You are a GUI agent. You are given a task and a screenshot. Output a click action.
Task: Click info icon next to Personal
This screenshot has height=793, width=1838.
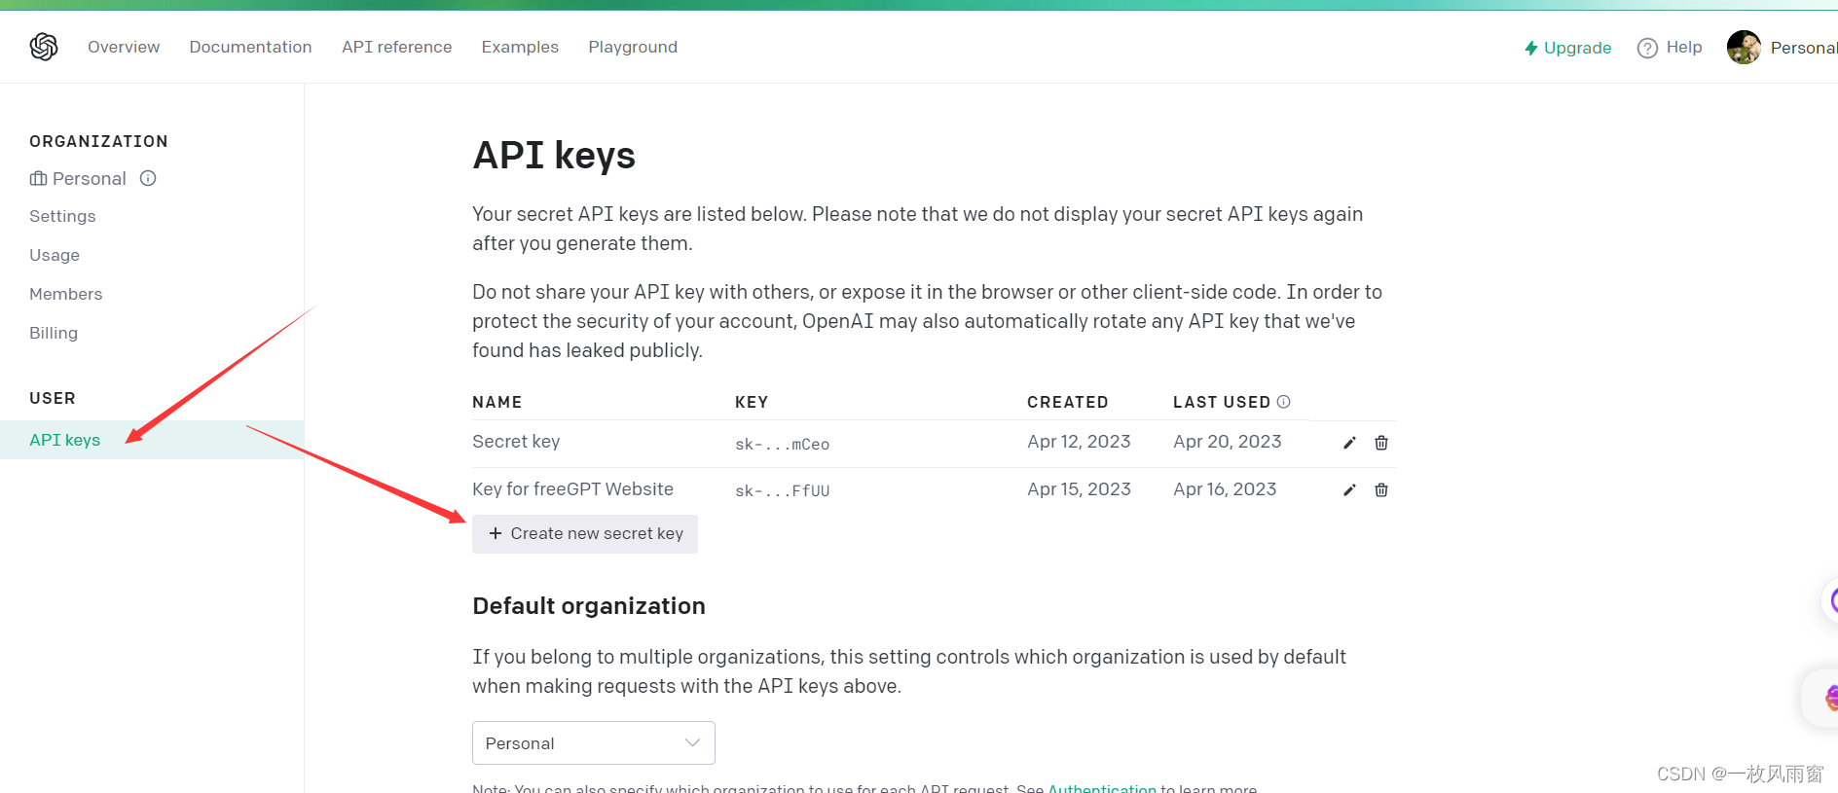tap(148, 178)
